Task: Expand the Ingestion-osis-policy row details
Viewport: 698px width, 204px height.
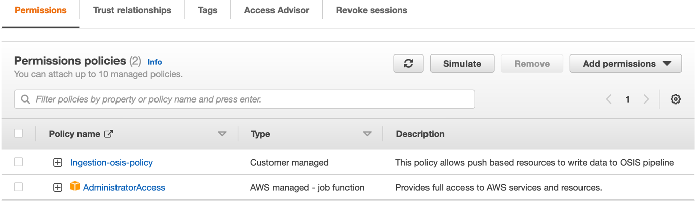Action: (58, 162)
